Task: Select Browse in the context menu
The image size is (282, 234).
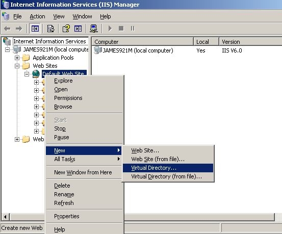Action: pos(84,107)
